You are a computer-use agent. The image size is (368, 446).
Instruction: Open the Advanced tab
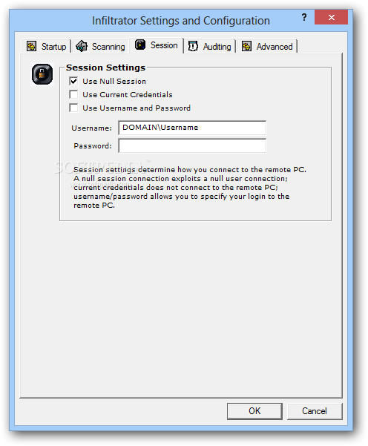click(x=267, y=46)
